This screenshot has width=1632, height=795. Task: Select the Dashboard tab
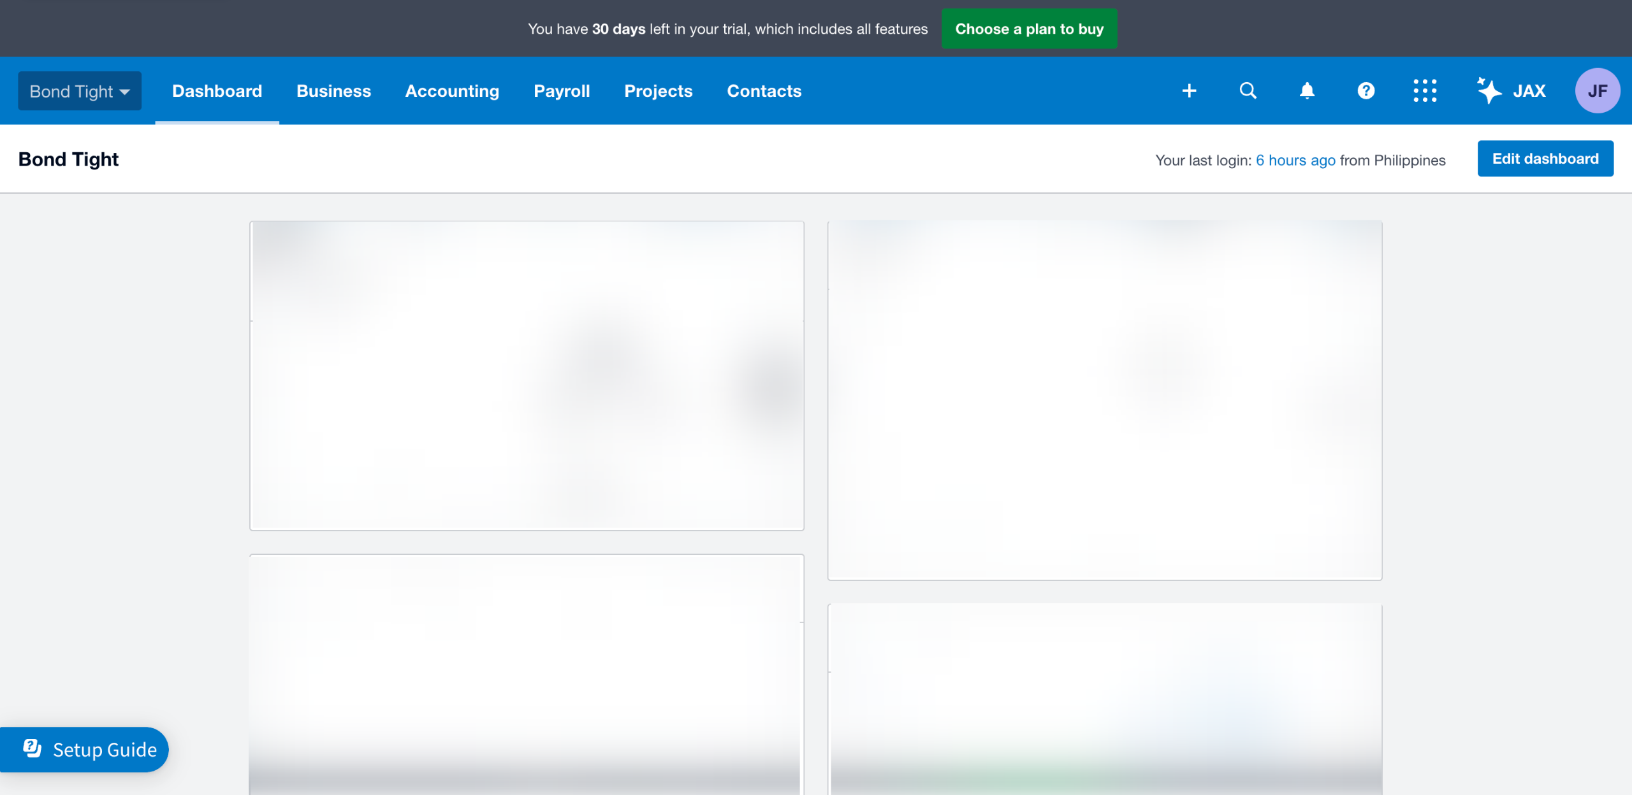217,91
